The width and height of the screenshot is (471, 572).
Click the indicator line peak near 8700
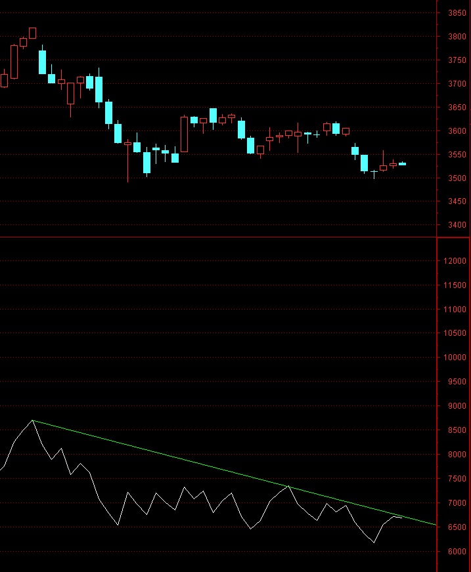tap(32, 420)
